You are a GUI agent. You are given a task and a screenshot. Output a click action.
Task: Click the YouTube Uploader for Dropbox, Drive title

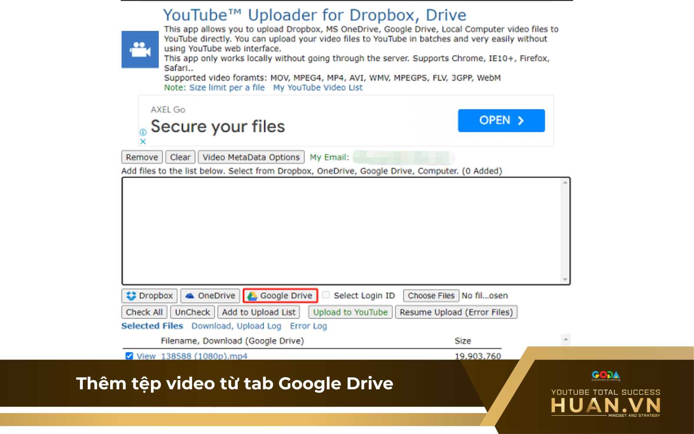click(315, 15)
